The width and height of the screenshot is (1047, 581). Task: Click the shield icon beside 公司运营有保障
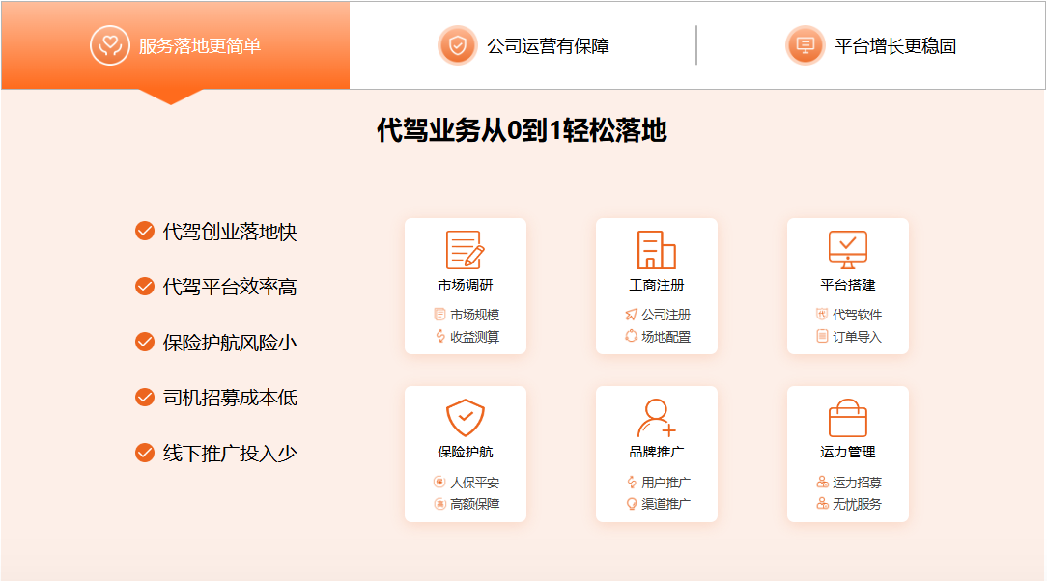coord(457,45)
